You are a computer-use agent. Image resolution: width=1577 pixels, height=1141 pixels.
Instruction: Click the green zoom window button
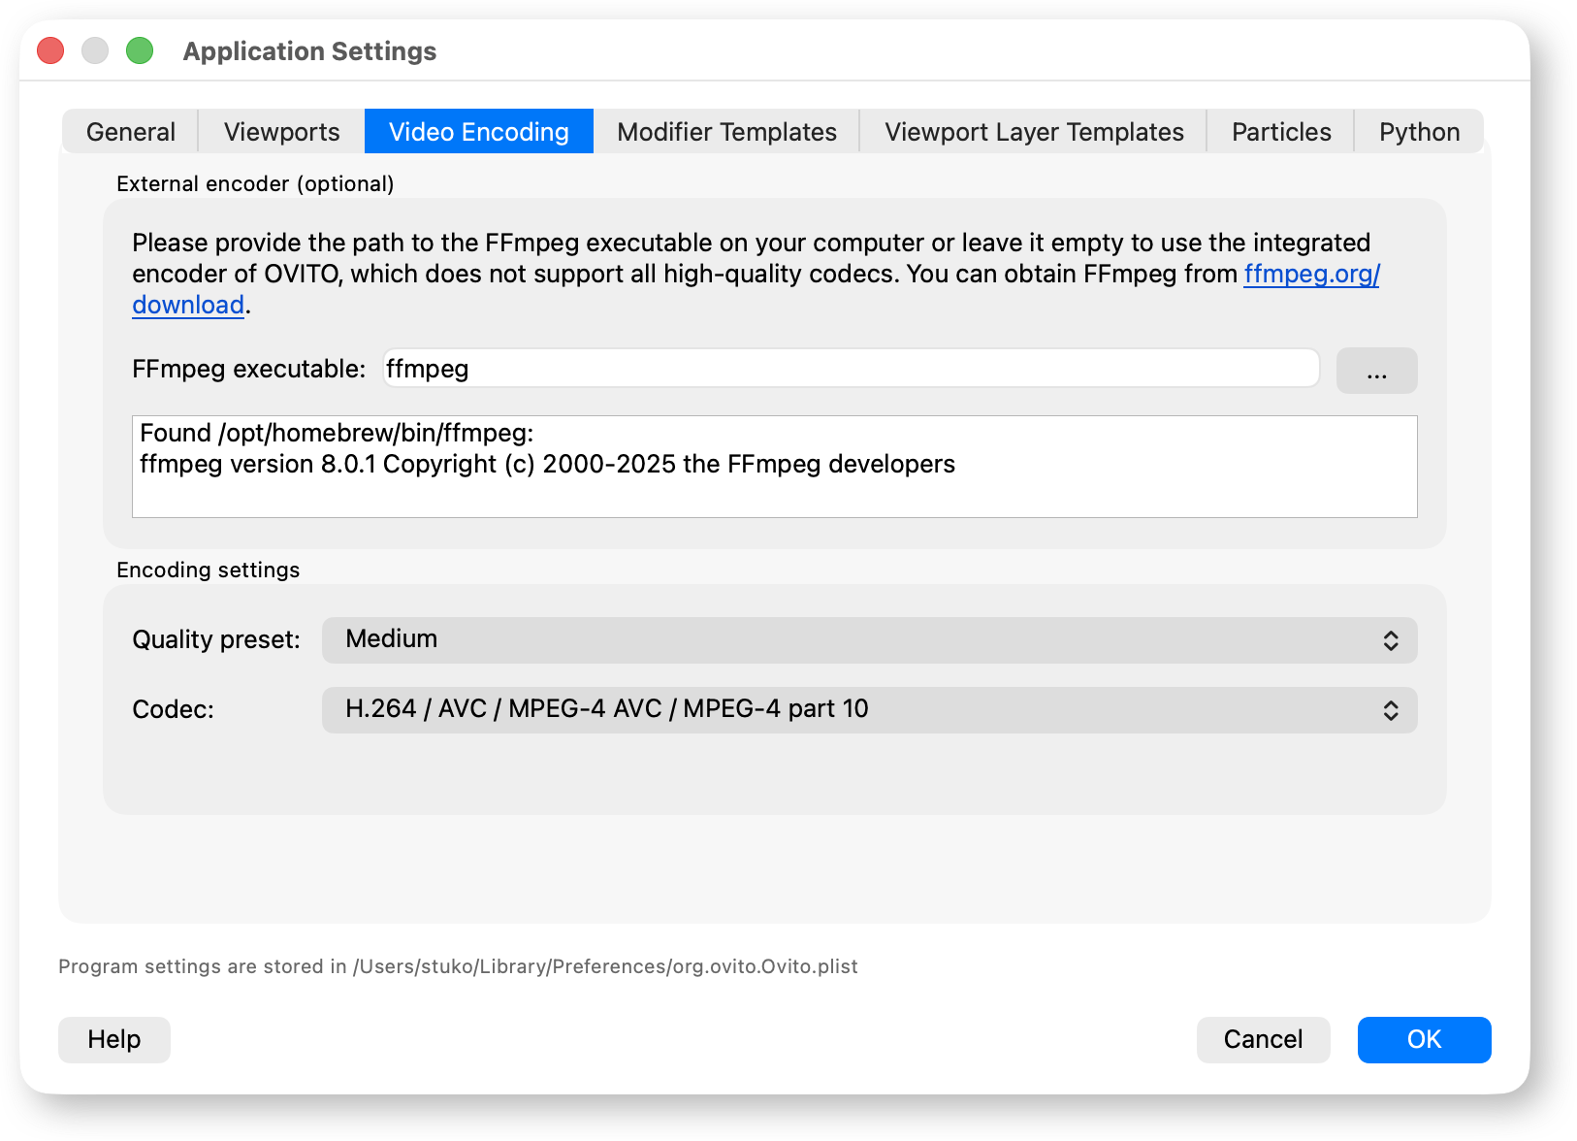(140, 50)
